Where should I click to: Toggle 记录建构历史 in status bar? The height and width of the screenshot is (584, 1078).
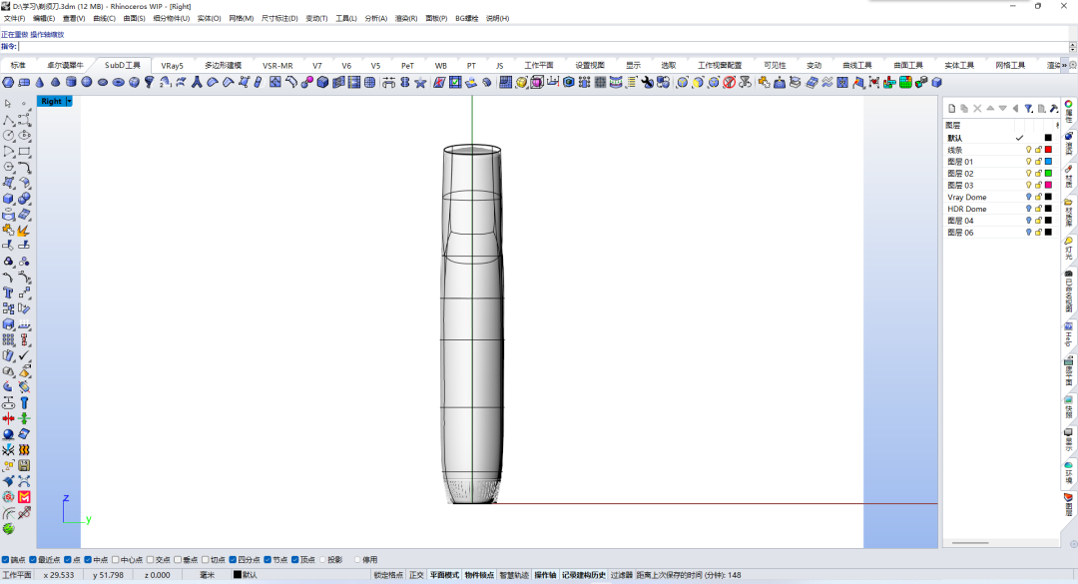click(x=584, y=575)
